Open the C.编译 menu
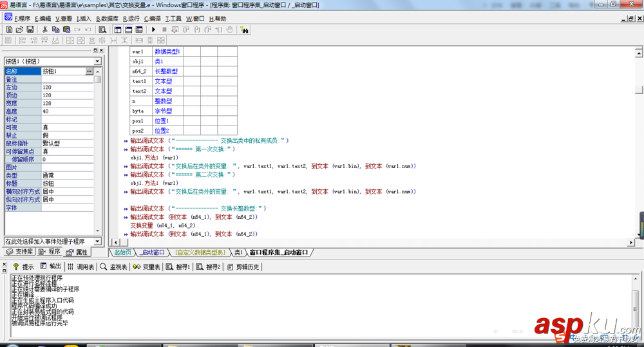 [x=153, y=19]
